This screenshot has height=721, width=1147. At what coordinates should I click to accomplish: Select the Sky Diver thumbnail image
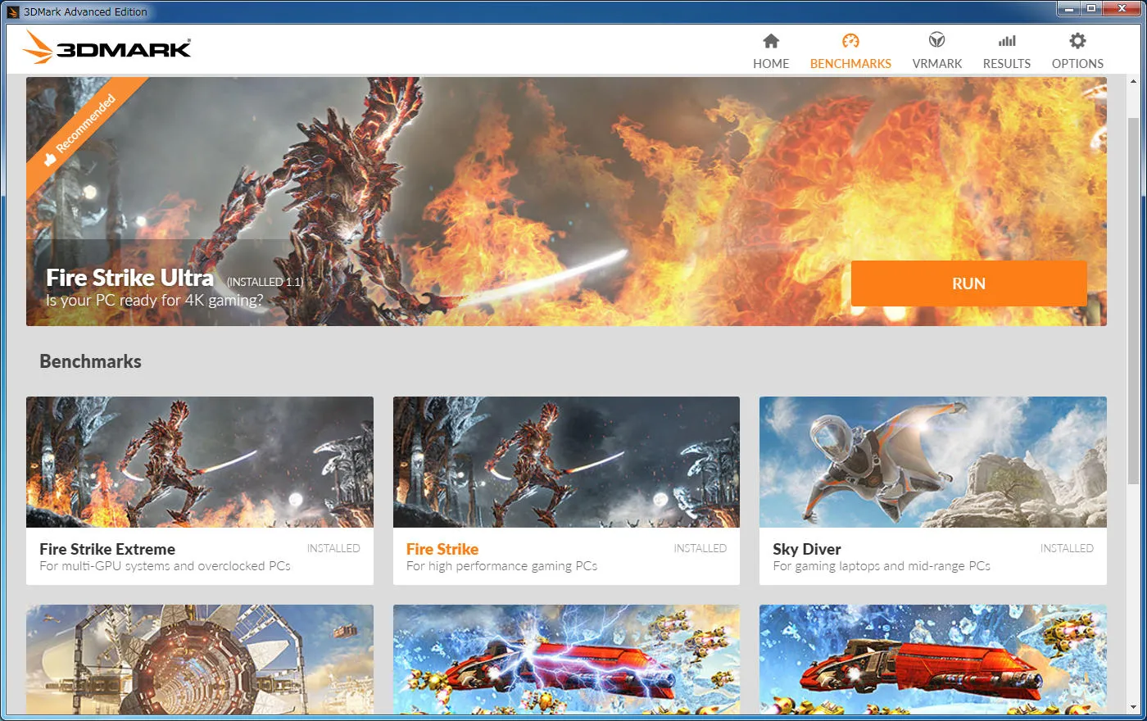click(x=933, y=462)
